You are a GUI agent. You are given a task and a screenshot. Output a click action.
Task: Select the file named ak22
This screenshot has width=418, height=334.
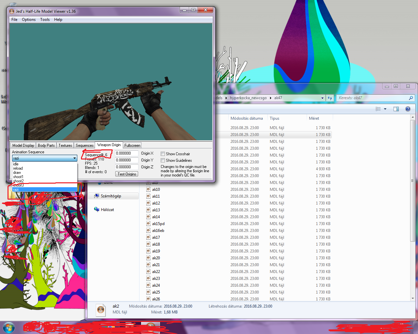[x=156, y=272]
